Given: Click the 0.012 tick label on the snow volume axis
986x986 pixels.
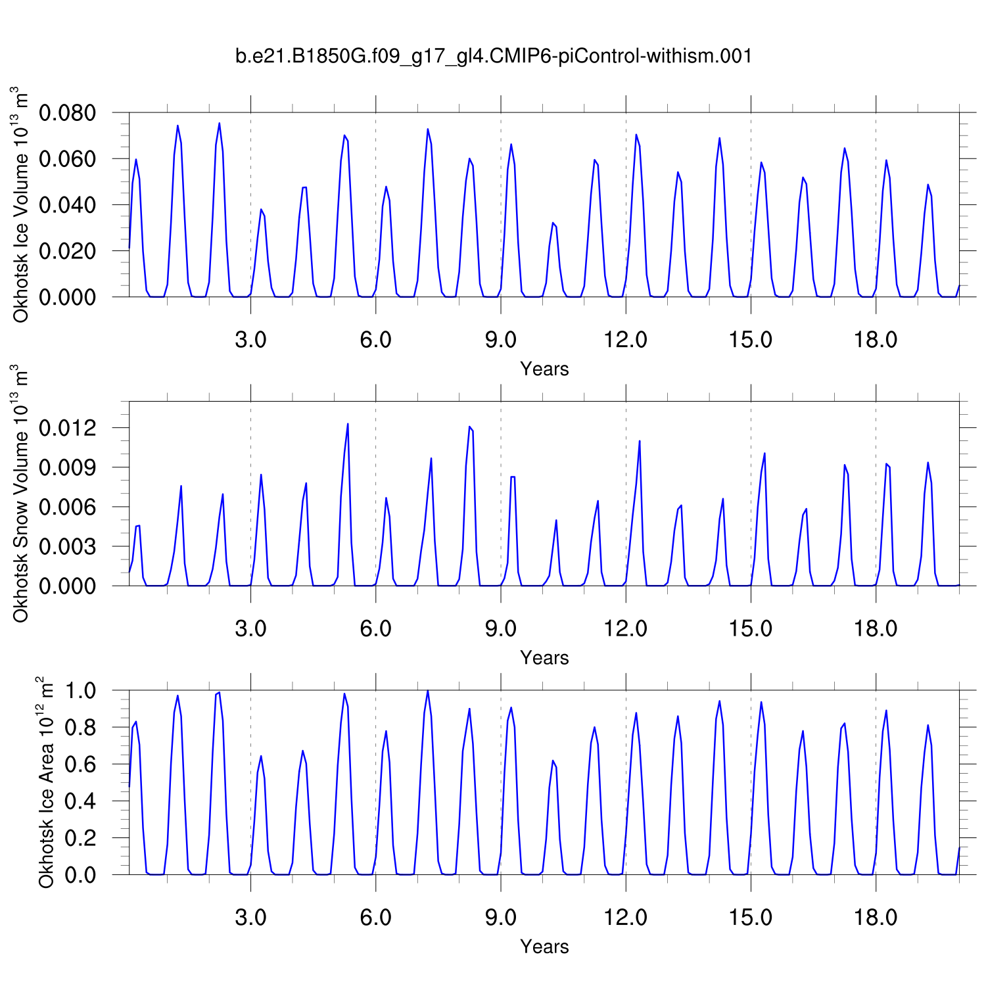Looking at the screenshot, I should tap(68, 428).
